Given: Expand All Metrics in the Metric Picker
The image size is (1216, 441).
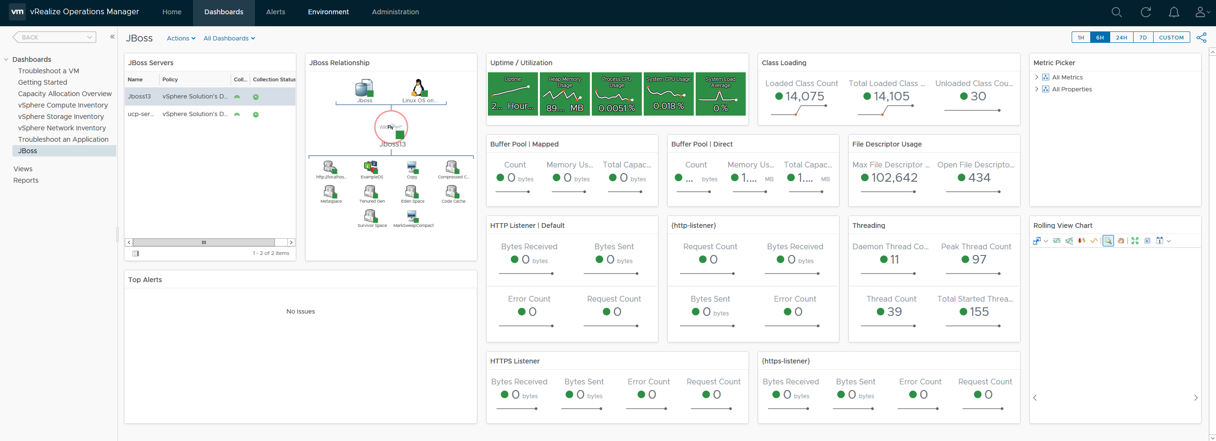Looking at the screenshot, I should (x=1038, y=77).
